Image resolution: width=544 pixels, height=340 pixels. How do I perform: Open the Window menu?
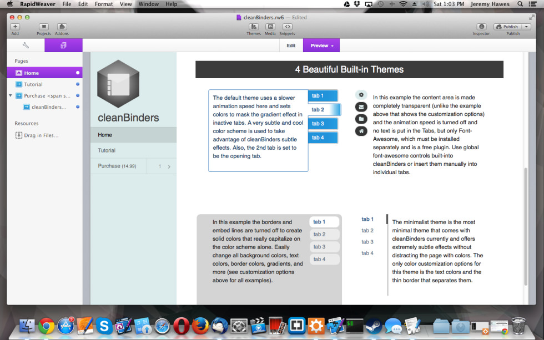(x=149, y=4)
